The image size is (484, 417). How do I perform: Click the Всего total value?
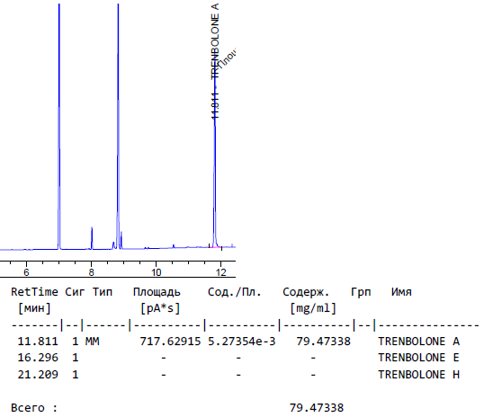click(x=317, y=408)
